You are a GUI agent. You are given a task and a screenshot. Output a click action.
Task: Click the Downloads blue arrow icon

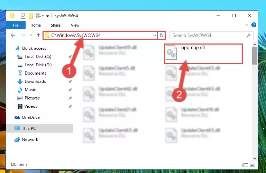[20, 81]
